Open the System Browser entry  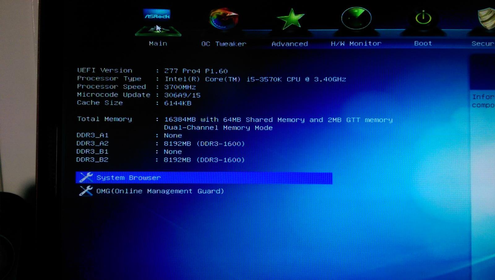coord(204,178)
